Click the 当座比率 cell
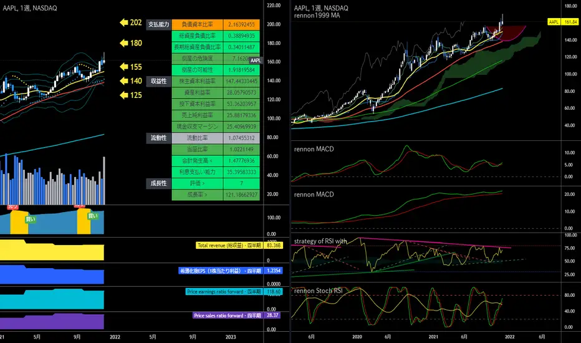The height and width of the screenshot is (343, 581). tap(197, 150)
